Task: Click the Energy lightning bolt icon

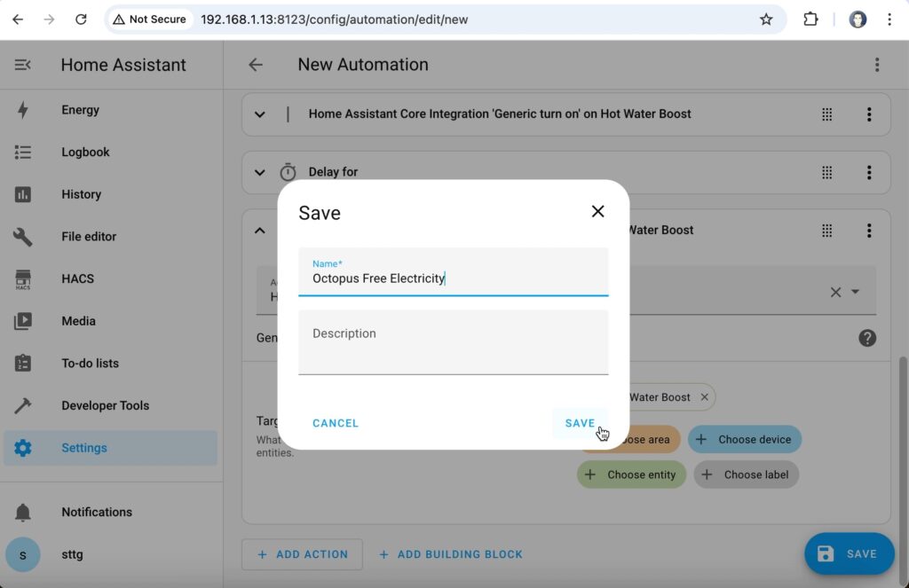Action: [x=22, y=109]
